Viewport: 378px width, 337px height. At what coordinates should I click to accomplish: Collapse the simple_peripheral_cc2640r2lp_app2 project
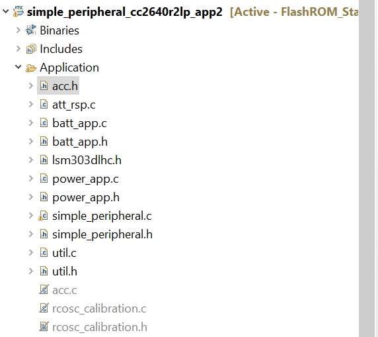click(x=5, y=11)
